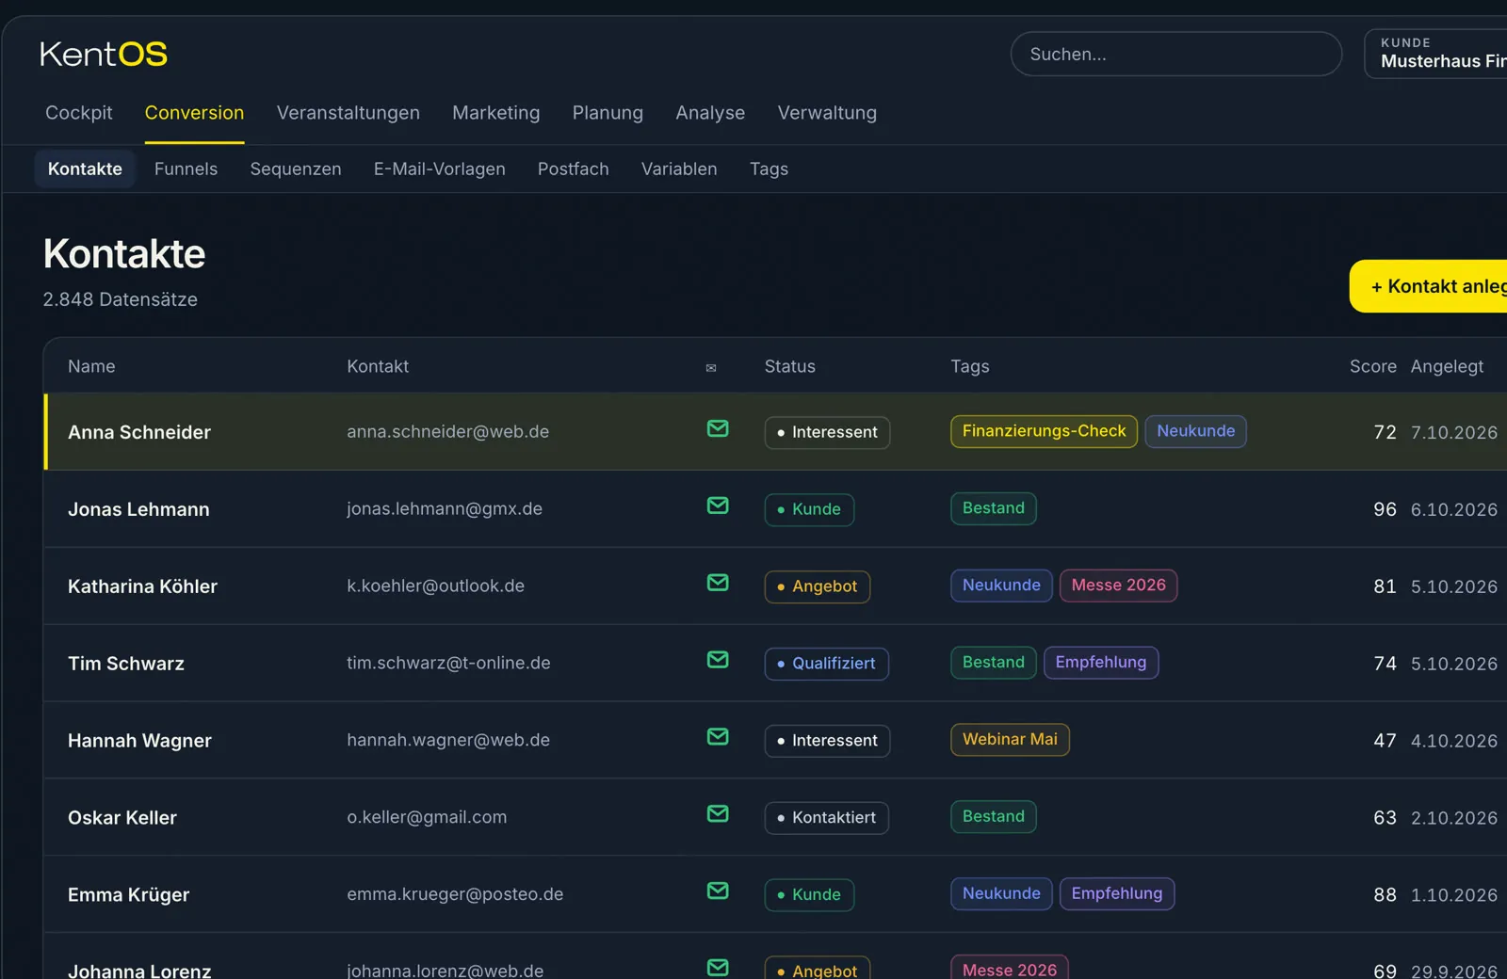
Task: Click the KentOS logo
Action: point(104,55)
